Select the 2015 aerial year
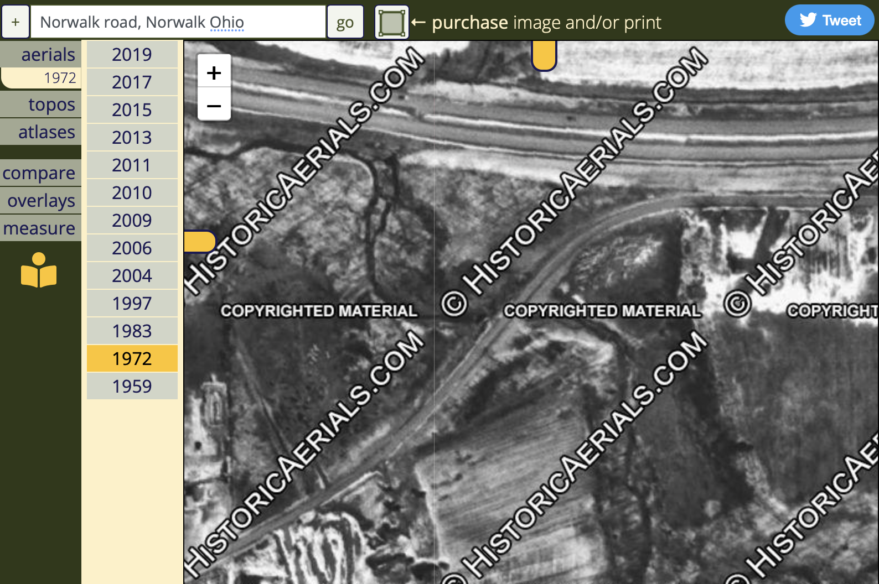 pos(132,109)
